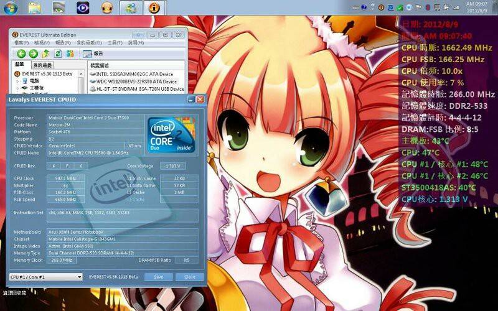Click the monitor tray icon
498x311 pixels.
point(438,7)
